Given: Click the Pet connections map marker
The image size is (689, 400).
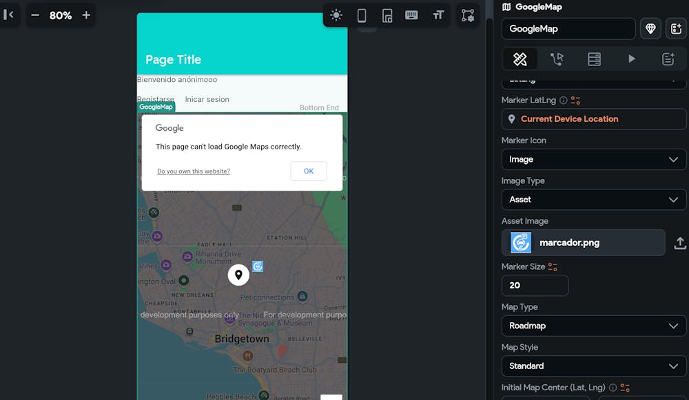Looking at the screenshot, I should pyautogui.click(x=302, y=296).
